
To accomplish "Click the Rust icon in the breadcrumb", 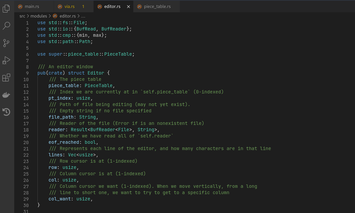I will click(x=55, y=16).
